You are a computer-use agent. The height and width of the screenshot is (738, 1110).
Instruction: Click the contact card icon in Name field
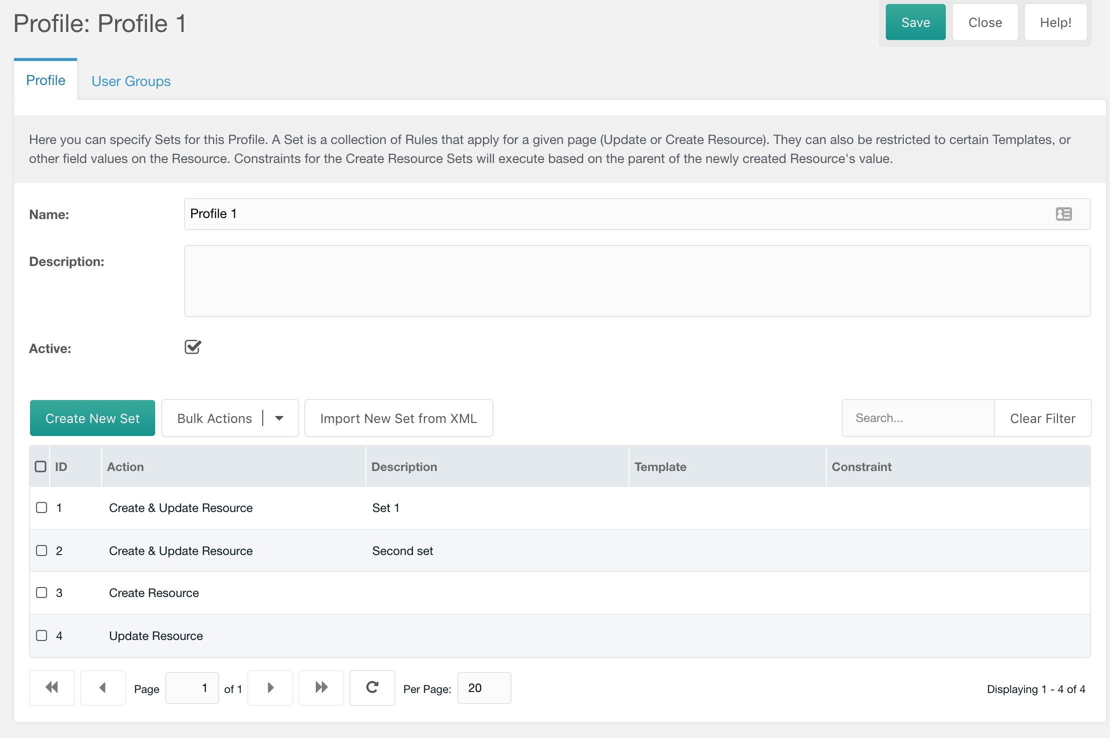tap(1064, 214)
